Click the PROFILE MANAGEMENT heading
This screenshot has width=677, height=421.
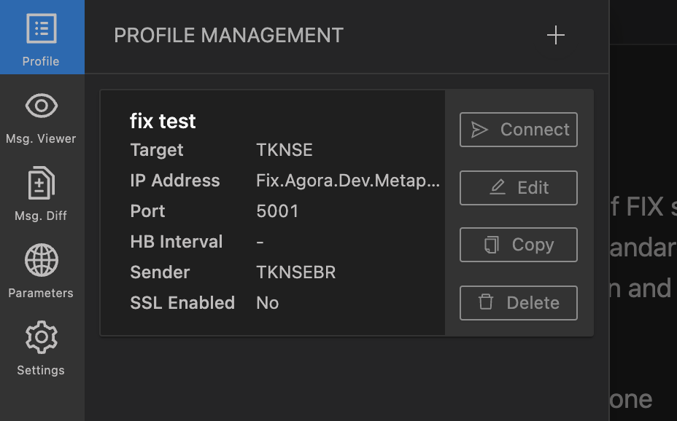click(228, 35)
